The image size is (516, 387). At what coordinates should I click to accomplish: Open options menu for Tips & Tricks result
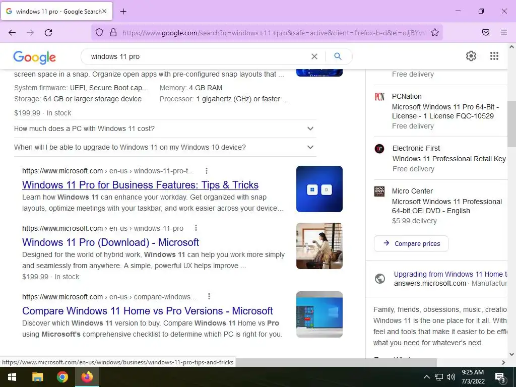[x=206, y=171]
